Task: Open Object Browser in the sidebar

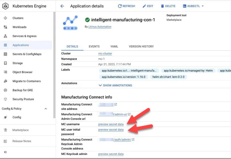Action: click(x=22, y=72)
